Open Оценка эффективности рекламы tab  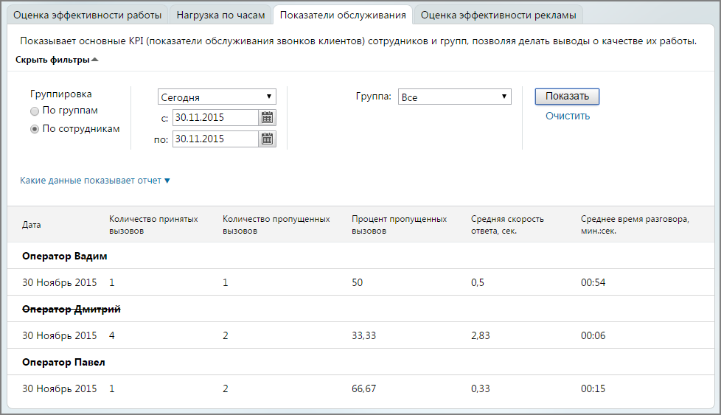click(498, 15)
